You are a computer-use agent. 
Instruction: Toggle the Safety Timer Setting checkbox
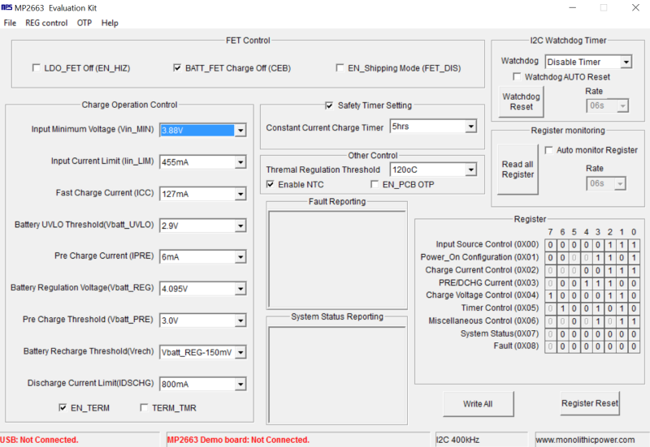pos(329,105)
